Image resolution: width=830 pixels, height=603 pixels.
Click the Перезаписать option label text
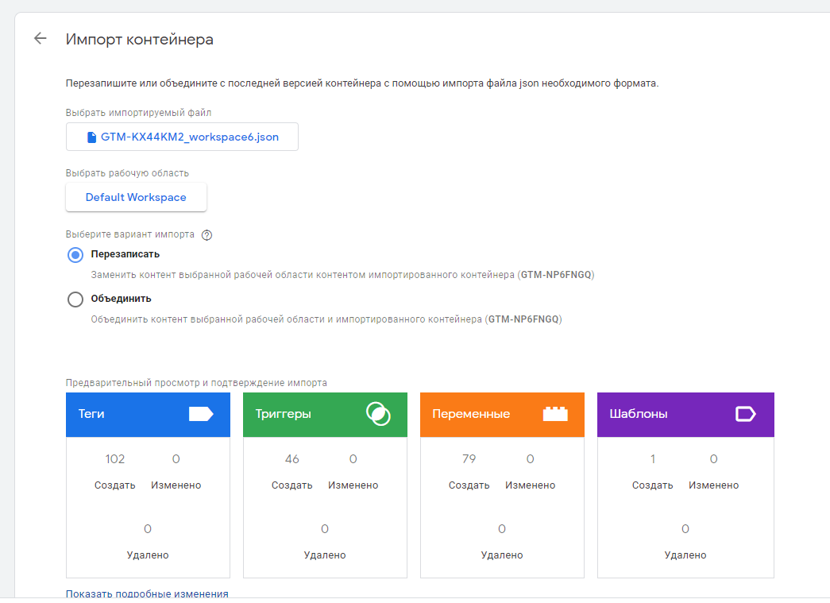(x=125, y=254)
